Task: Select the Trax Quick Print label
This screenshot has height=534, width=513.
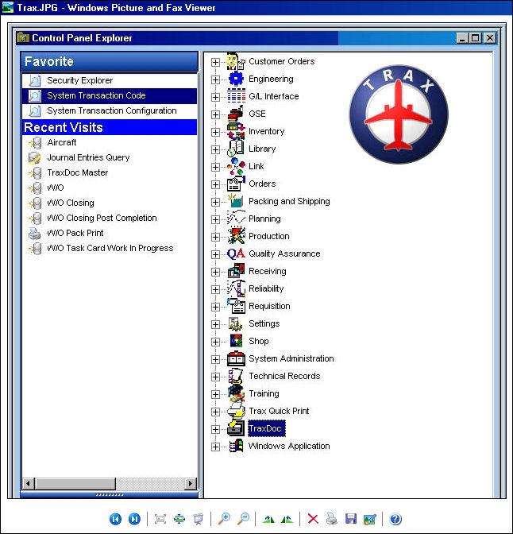Action: coord(279,411)
